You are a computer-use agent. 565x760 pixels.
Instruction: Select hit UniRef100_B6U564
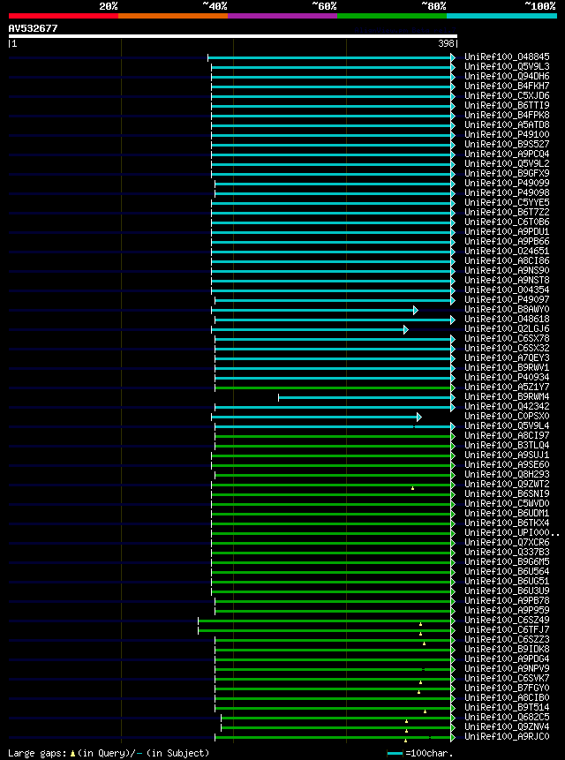click(x=507, y=570)
